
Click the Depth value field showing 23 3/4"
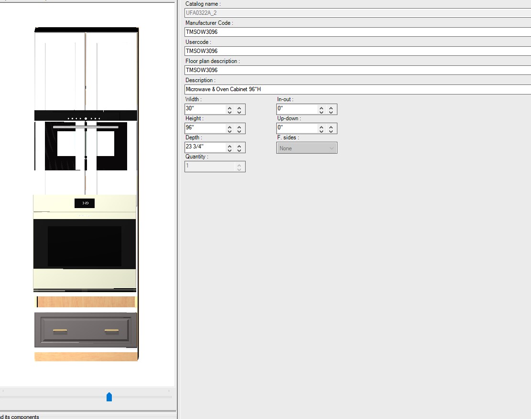(205, 147)
